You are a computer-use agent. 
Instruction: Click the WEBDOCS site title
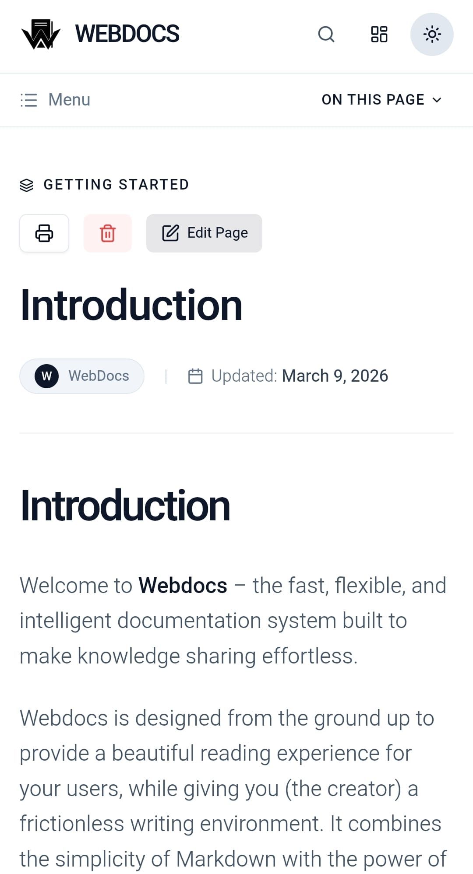pos(127,34)
